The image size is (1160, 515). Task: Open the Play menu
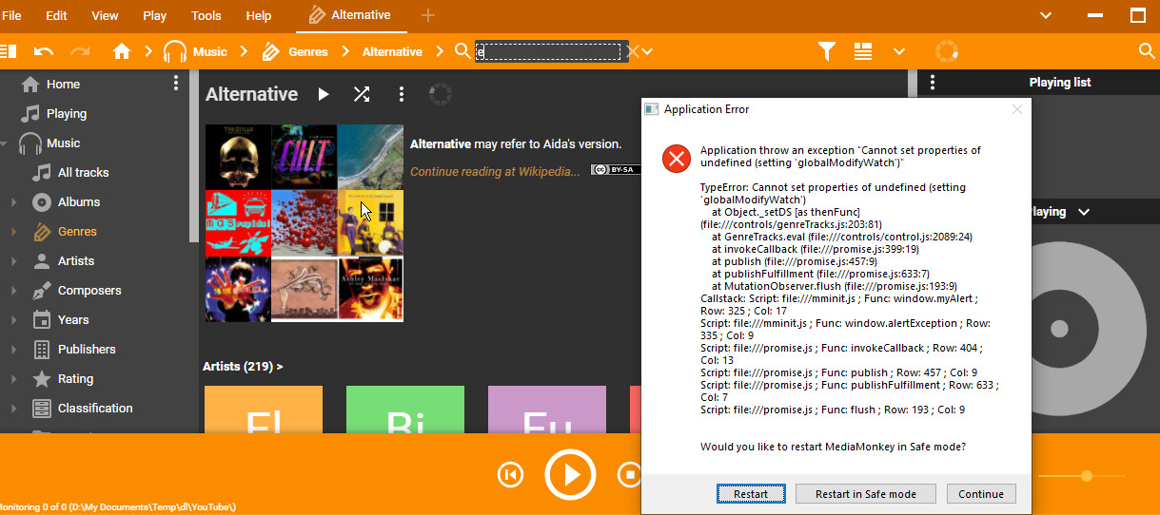point(154,15)
